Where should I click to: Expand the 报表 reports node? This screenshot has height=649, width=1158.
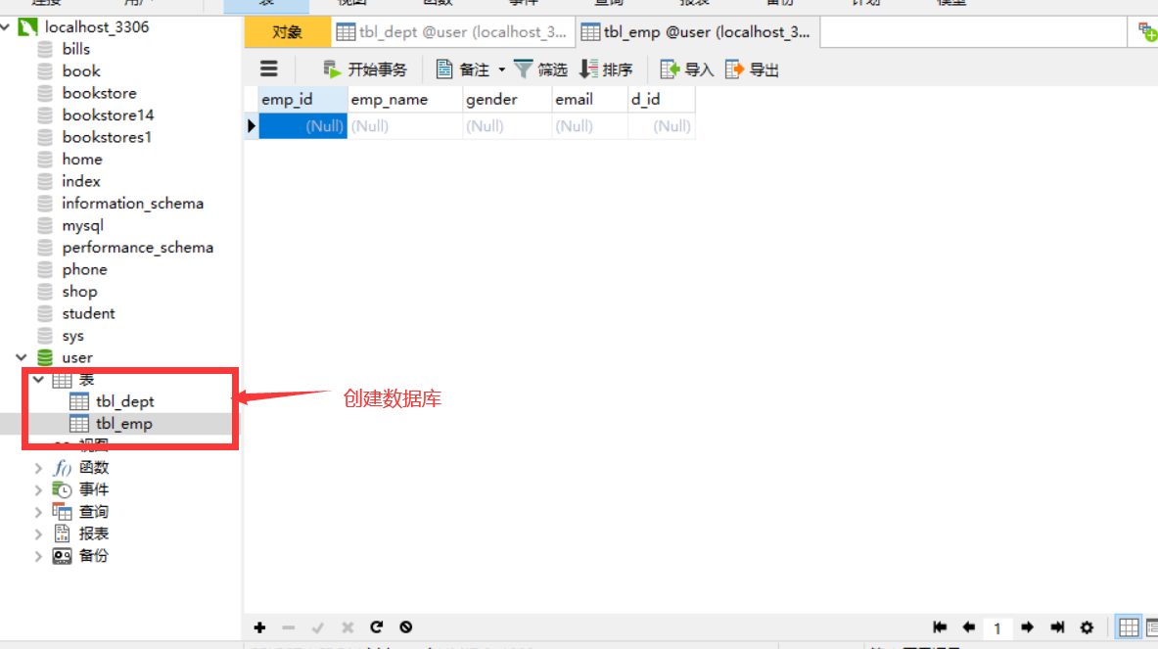38,533
